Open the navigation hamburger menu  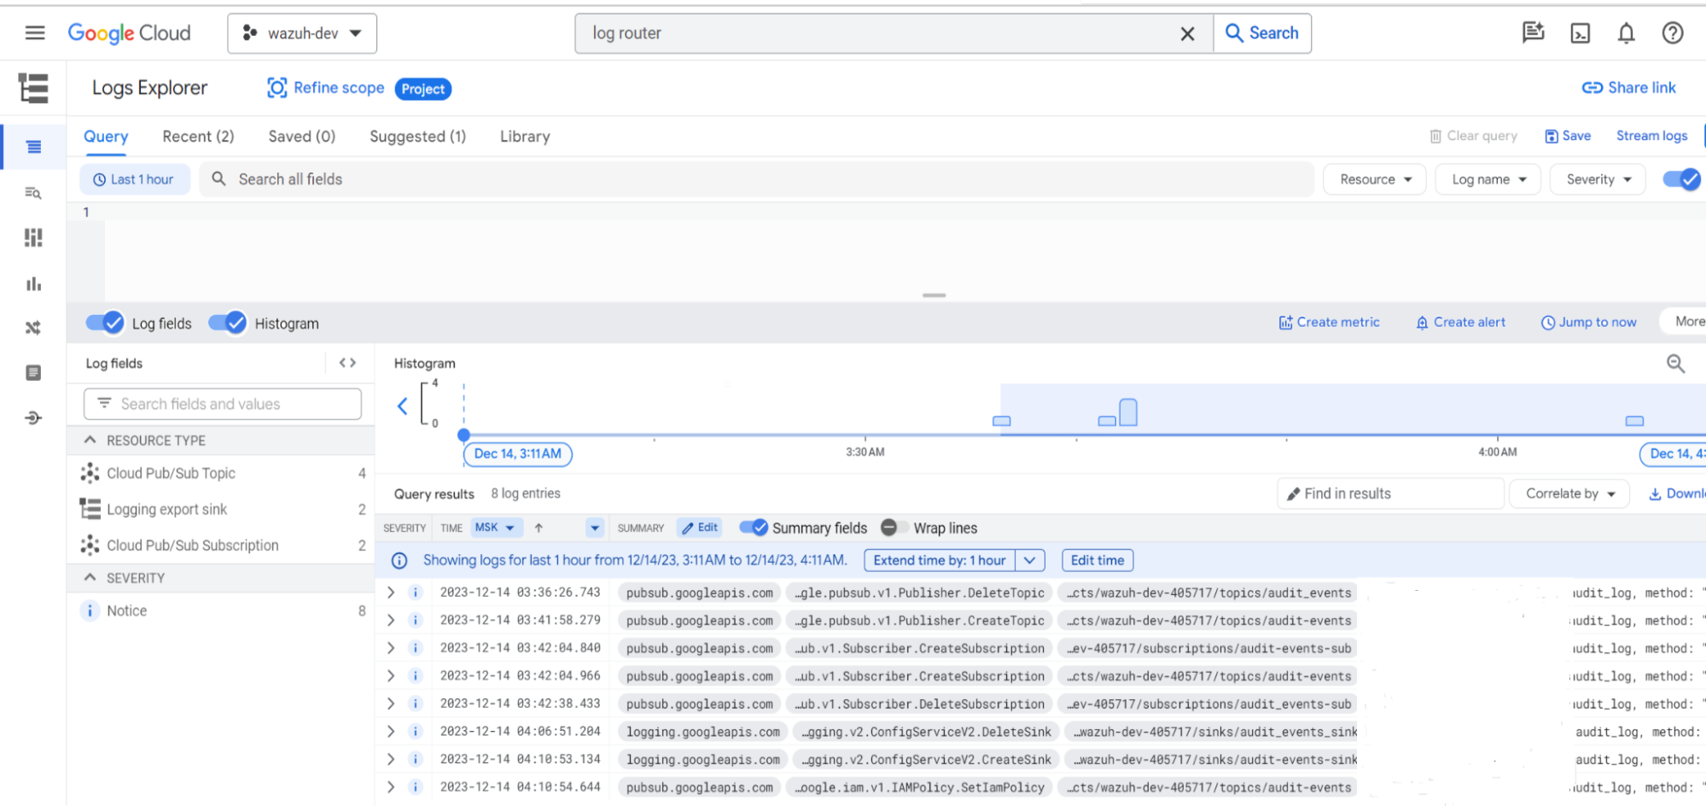[34, 33]
